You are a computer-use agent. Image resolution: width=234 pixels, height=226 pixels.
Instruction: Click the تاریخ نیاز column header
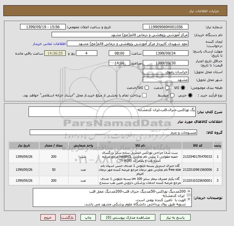tap(24, 145)
